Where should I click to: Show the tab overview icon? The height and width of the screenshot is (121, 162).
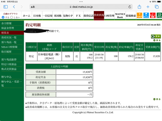pyautogui.click(x=157, y=7)
